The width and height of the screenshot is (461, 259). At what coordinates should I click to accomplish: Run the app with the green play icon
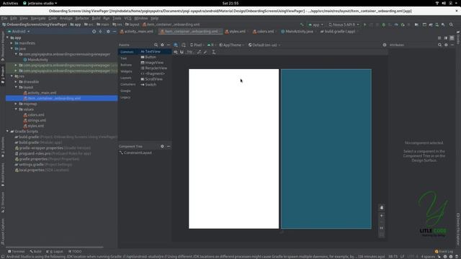(x=365, y=24)
